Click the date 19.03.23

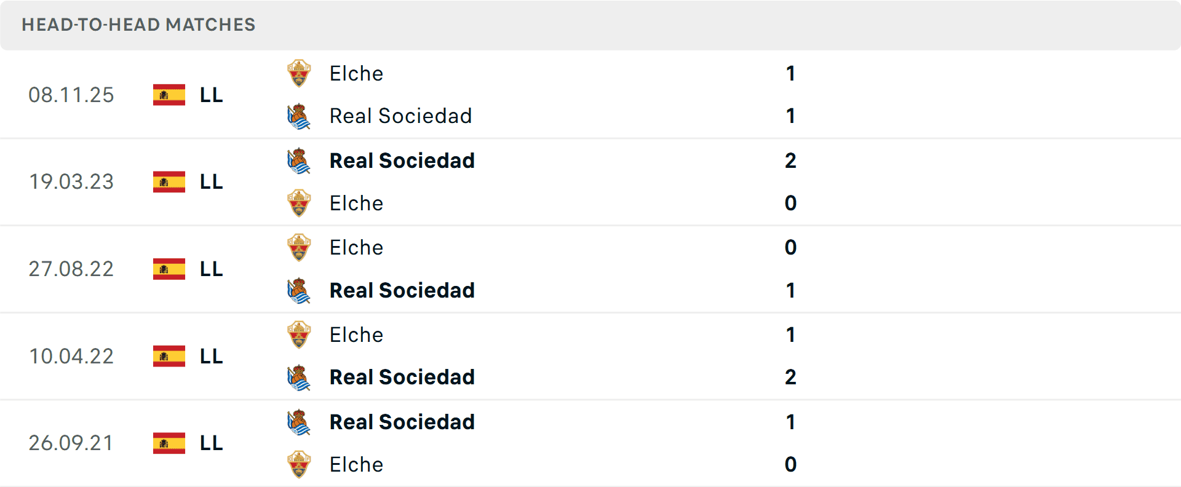[71, 182]
